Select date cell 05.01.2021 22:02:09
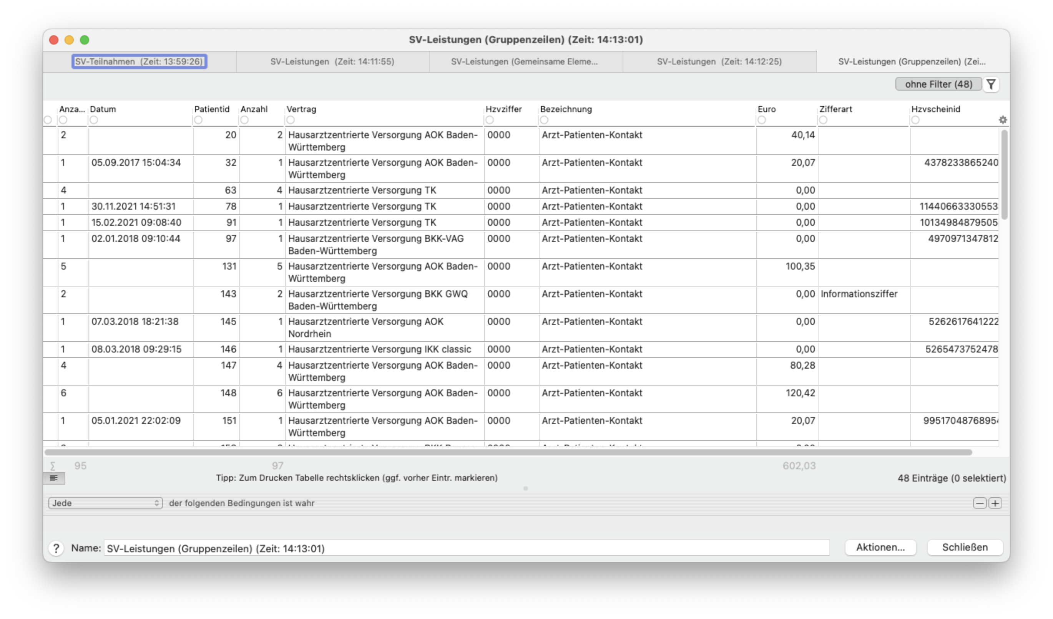Screen dimensions: 1053x619 coord(136,421)
